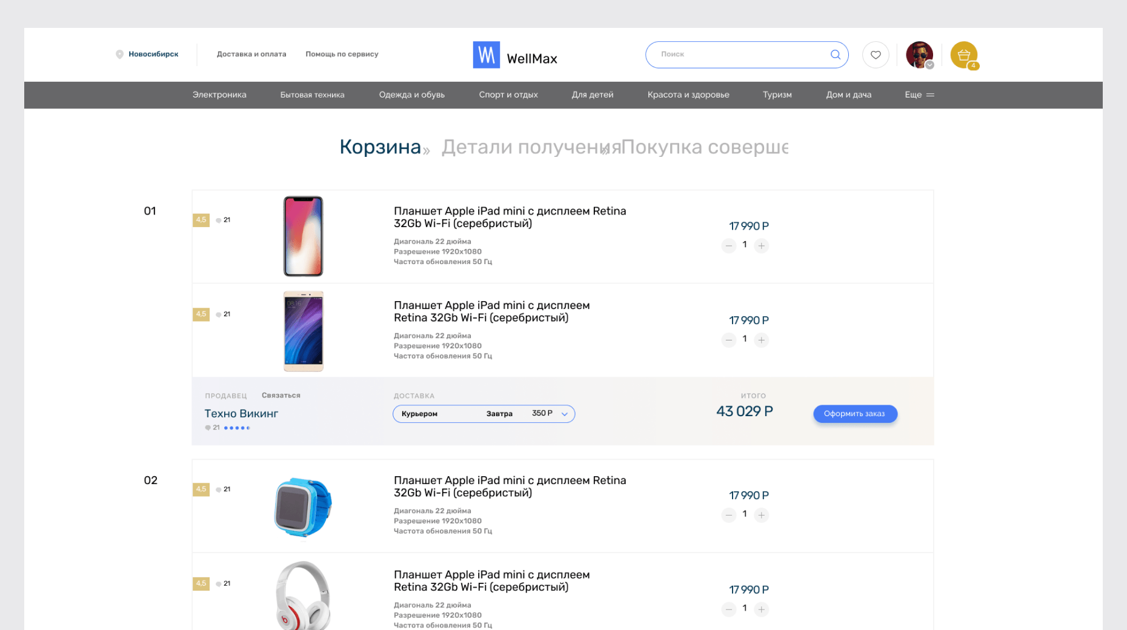Click the Оформить заказ button
Viewport: 1127px width, 630px height.
click(855, 414)
